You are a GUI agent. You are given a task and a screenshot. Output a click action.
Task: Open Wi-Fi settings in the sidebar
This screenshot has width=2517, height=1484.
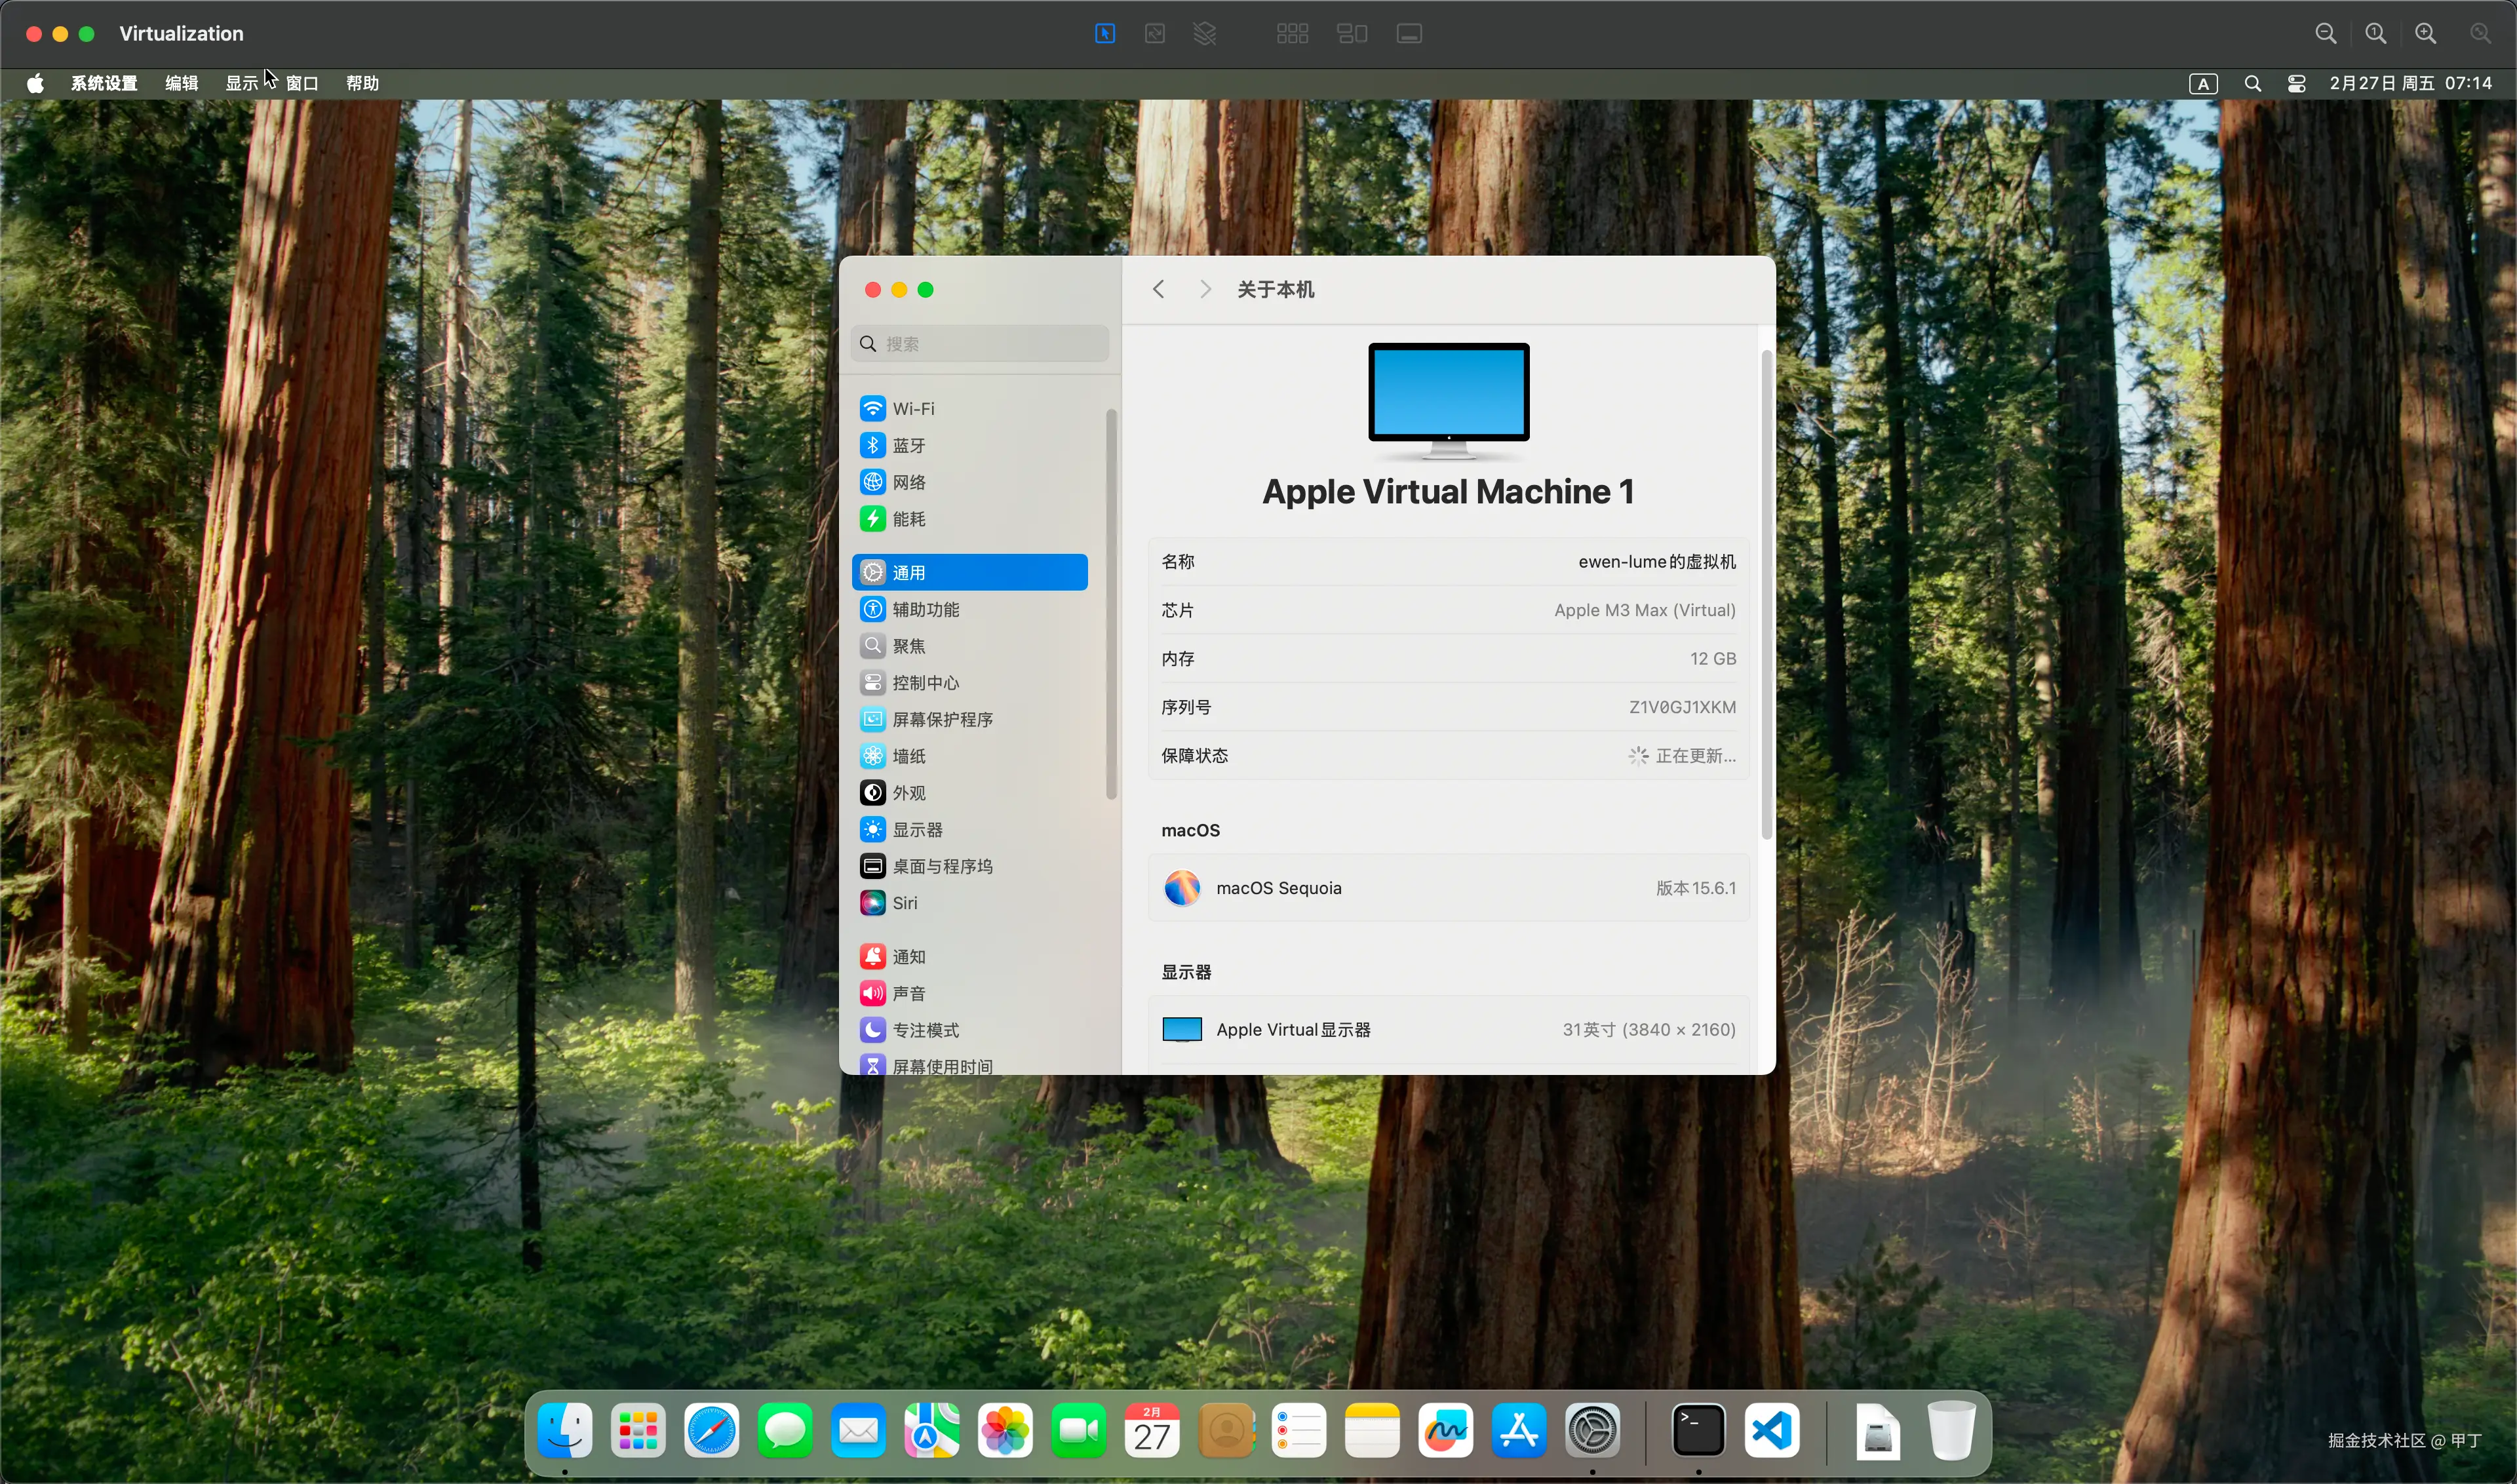point(914,408)
